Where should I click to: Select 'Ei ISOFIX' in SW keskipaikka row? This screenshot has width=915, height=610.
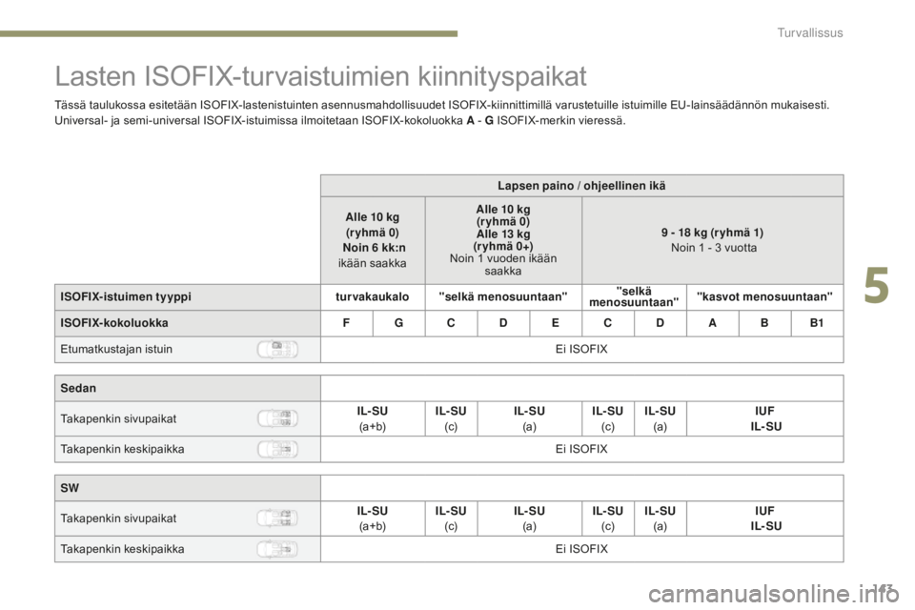click(x=581, y=549)
